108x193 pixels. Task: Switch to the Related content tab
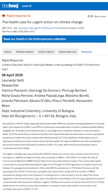pos(25,52)
